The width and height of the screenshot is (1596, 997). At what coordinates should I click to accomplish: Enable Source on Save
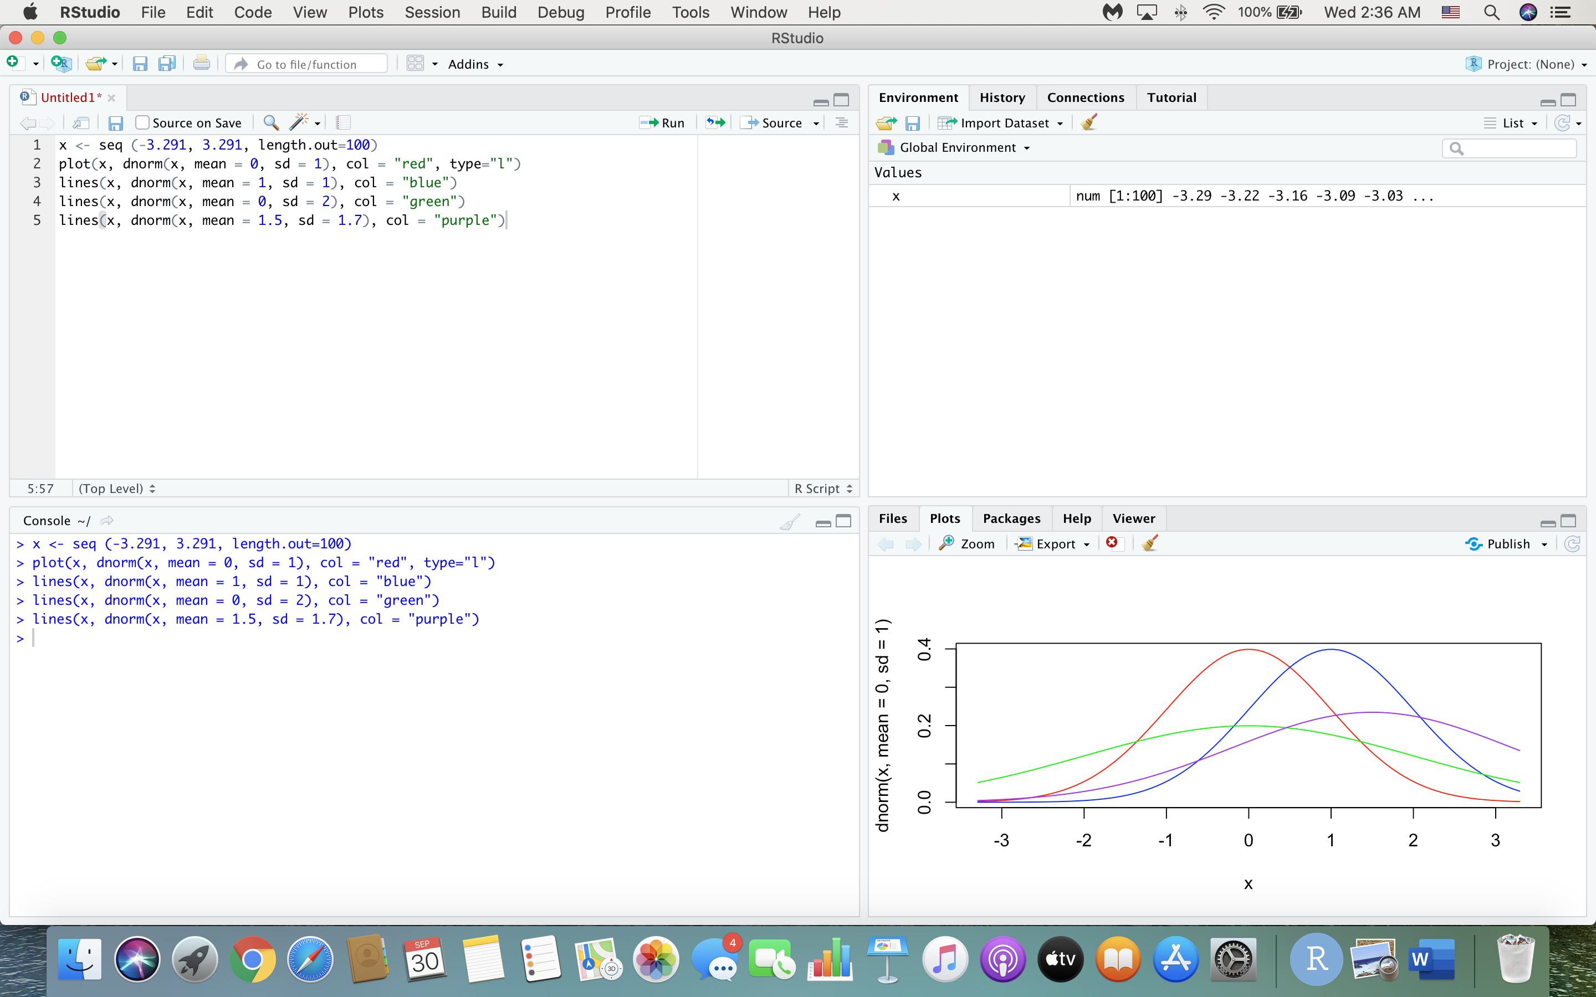tap(142, 122)
